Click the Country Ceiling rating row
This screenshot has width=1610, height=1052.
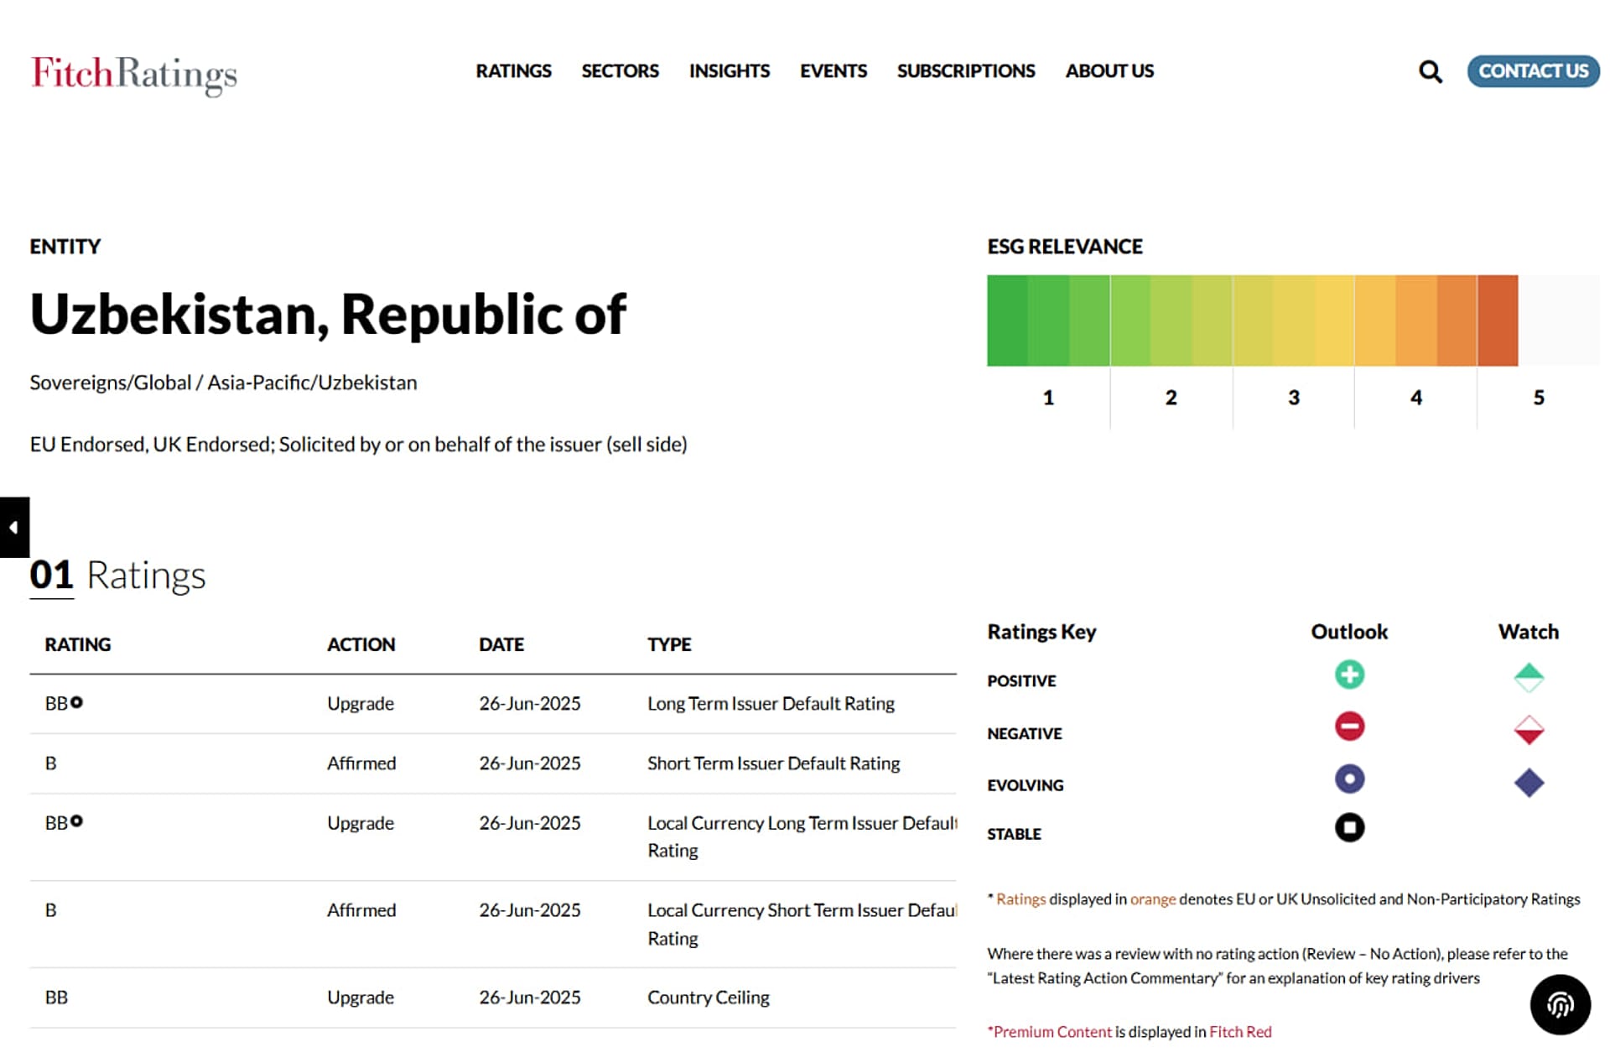coord(493,997)
